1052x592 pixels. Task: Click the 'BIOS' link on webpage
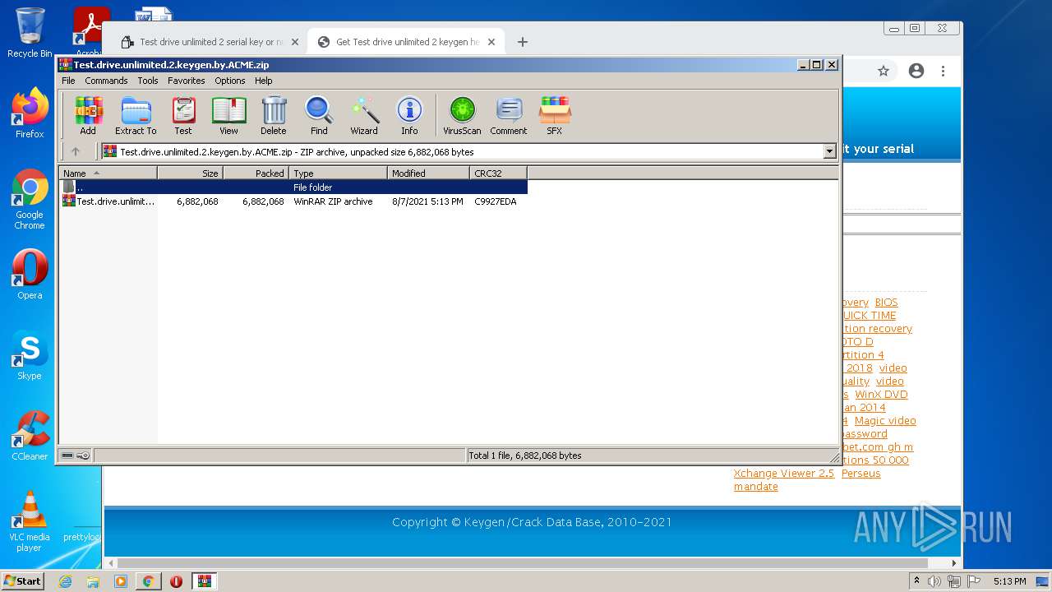(x=886, y=303)
